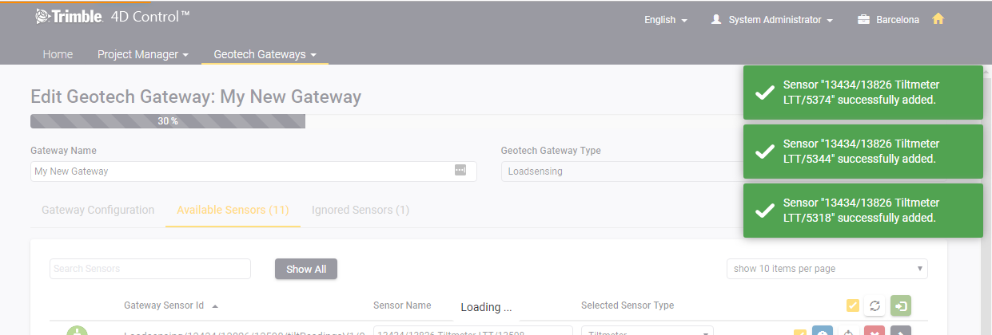
Task: Expand the Project Manager menu
Action: pyautogui.click(x=143, y=54)
